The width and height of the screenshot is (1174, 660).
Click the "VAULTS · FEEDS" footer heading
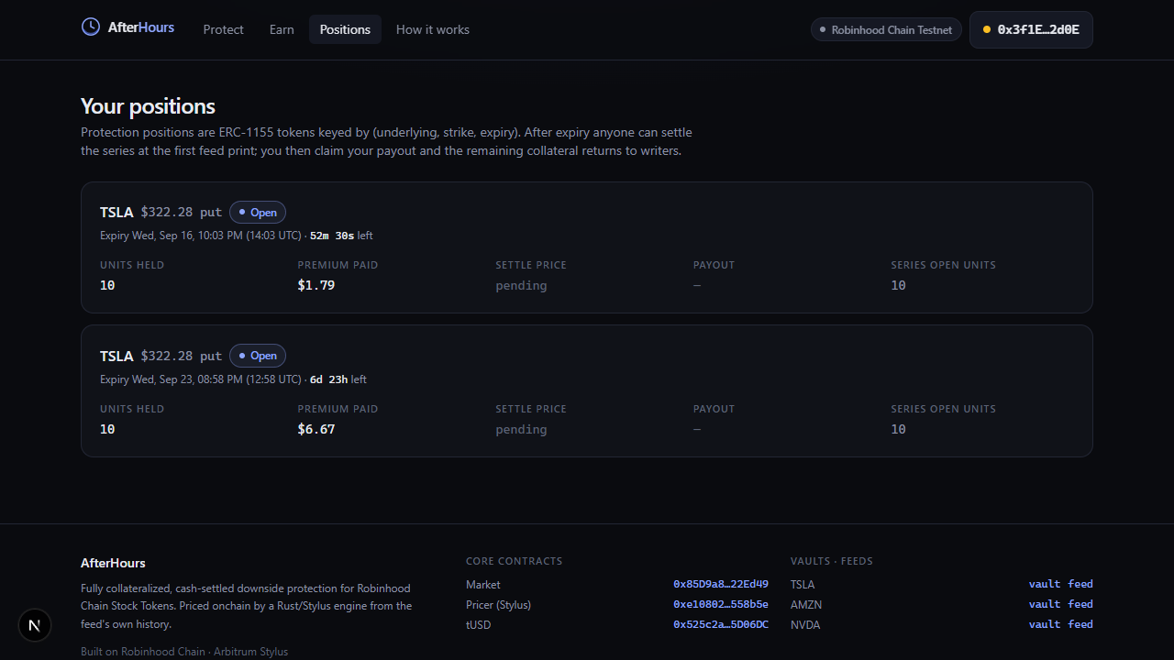(832, 561)
